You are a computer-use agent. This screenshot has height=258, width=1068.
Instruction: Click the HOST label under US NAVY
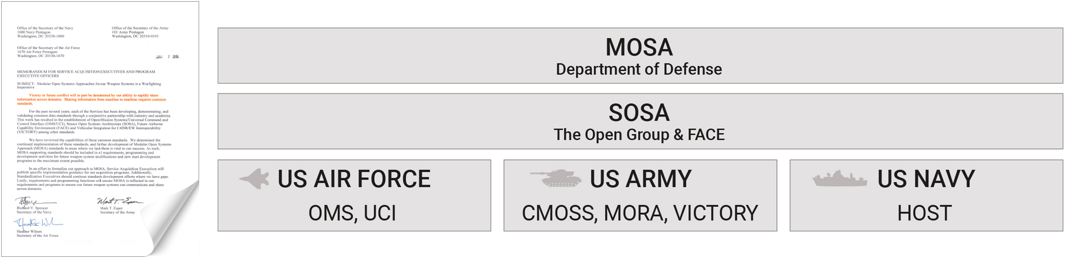coord(924,213)
